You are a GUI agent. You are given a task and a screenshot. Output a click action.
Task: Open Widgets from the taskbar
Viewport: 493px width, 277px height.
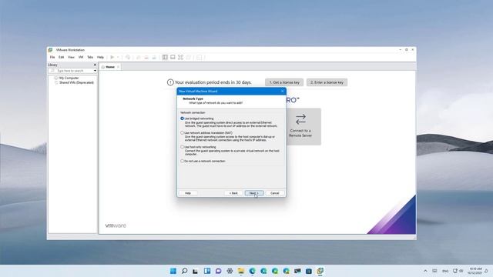pyautogui.click(x=207, y=271)
